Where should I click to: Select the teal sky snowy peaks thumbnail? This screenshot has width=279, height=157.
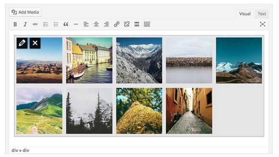(239, 60)
